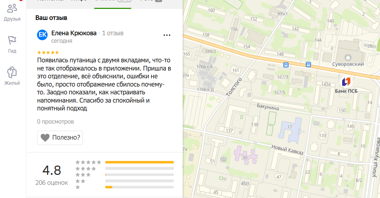Viewport: 380px width, 198px height.
Task: Click the Толстого street label on the map
Action: pyautogui.click(x=234, y=87)
